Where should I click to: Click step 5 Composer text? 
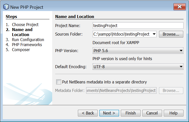pyautogui.click(x=21, y=50)
